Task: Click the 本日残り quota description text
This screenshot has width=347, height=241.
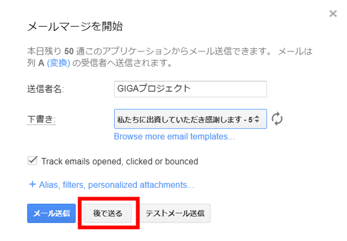Action: [170, 57]
